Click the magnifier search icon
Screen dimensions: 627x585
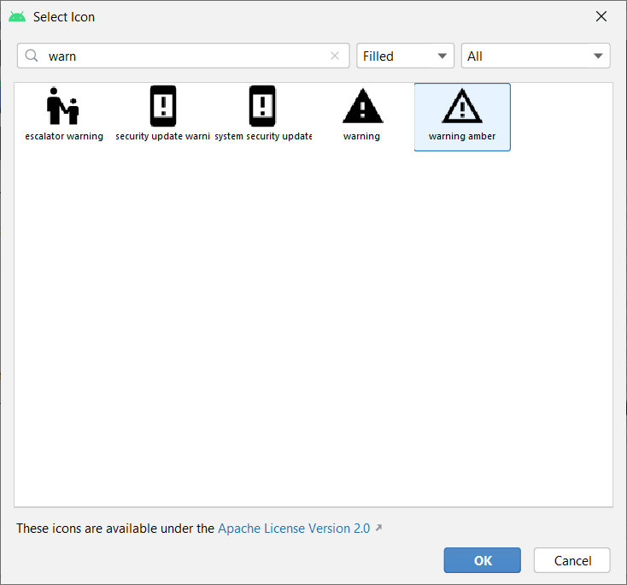(x=32, y=56)
